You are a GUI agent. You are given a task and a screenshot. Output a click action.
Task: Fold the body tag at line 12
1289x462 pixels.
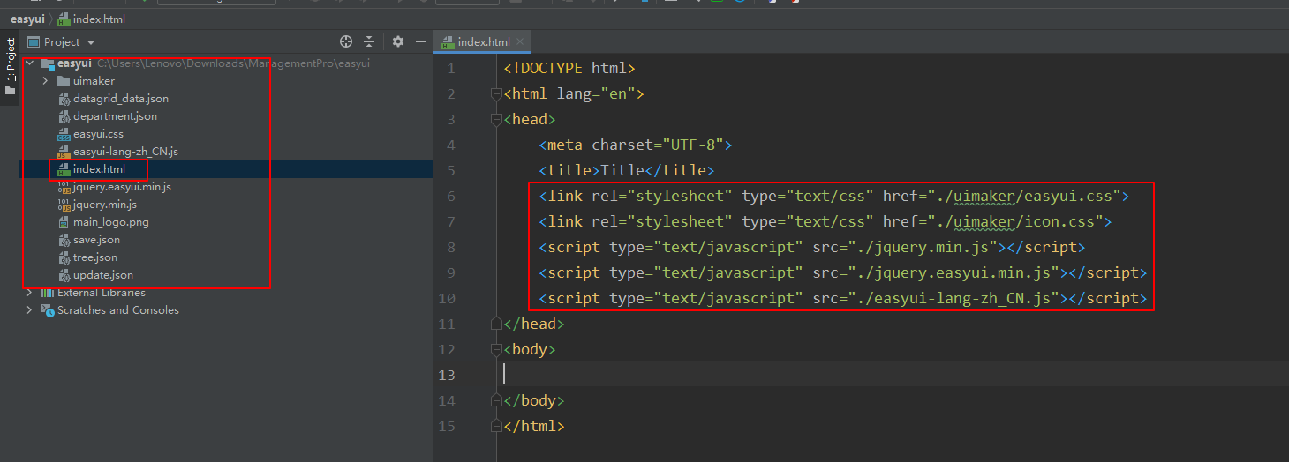[x=495, y=349]
